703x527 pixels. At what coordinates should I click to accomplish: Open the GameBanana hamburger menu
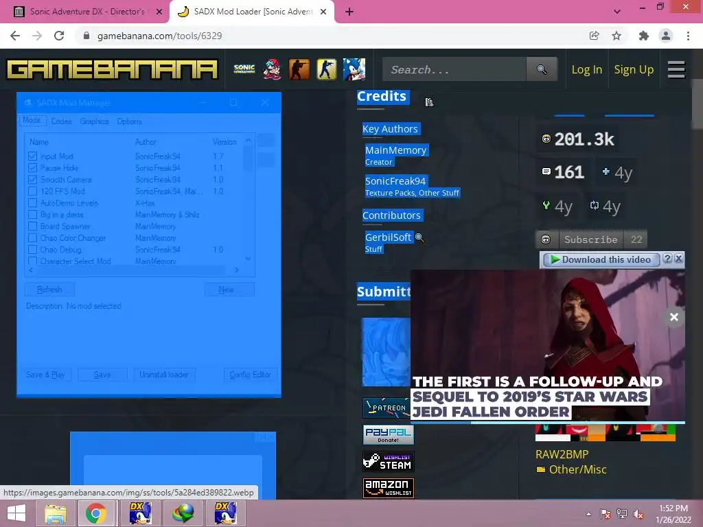(x=676, y=69)
